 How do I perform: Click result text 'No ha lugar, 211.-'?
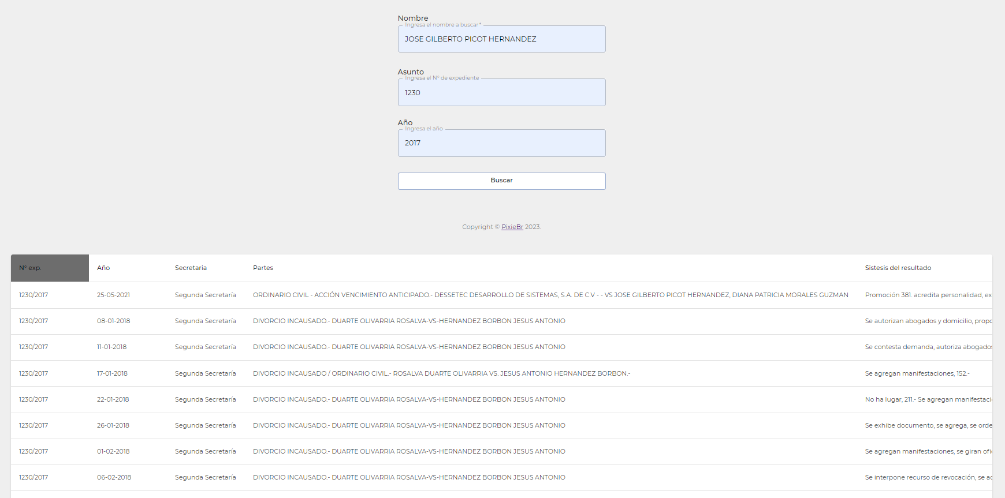click(928, 399)
